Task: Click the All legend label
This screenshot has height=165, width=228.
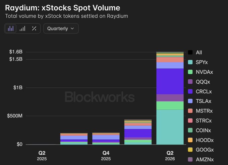Action: click(199, 53)
